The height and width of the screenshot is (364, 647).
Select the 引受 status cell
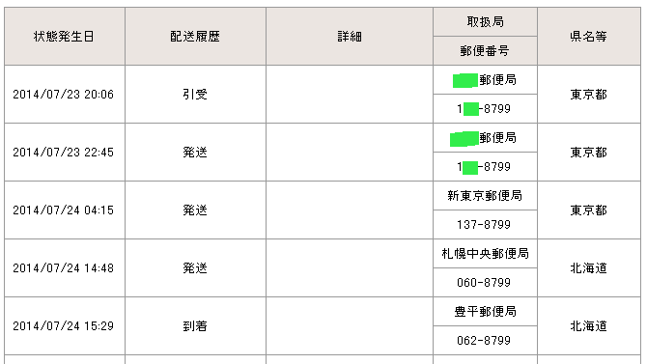tap(195, 95)
